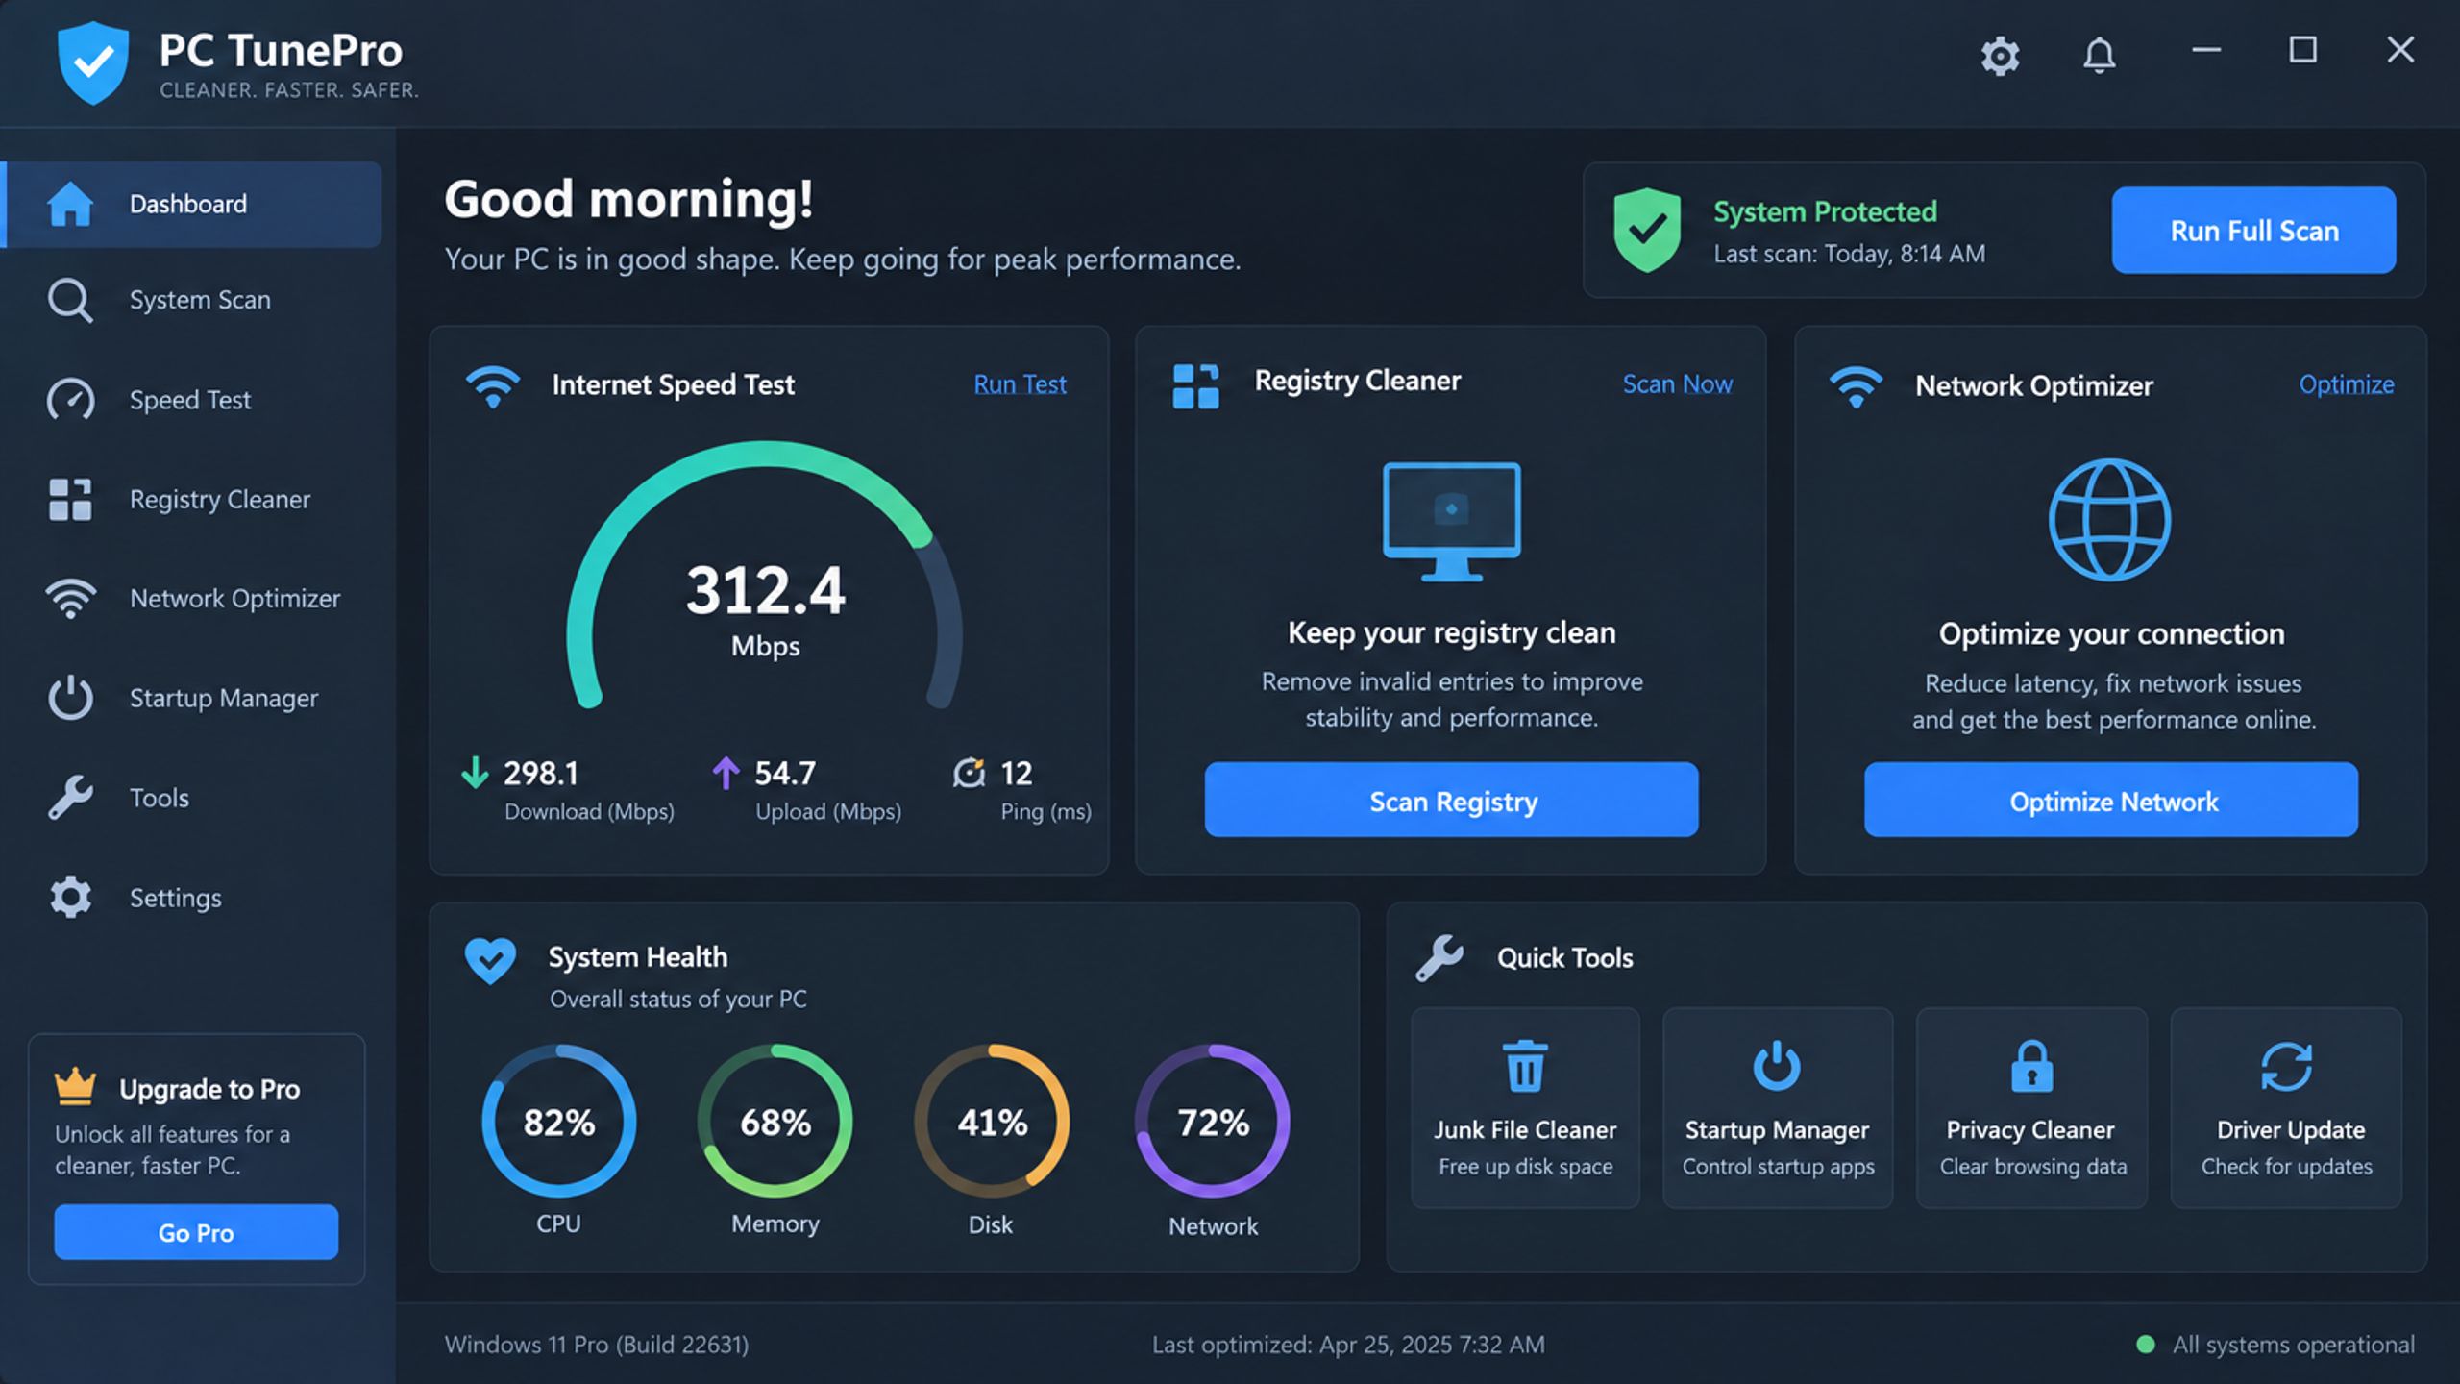Open Network Optimizer from the sidebar
This screenshot has width=2460, height=1384.
pyautogui.click(x=192, y=598)
